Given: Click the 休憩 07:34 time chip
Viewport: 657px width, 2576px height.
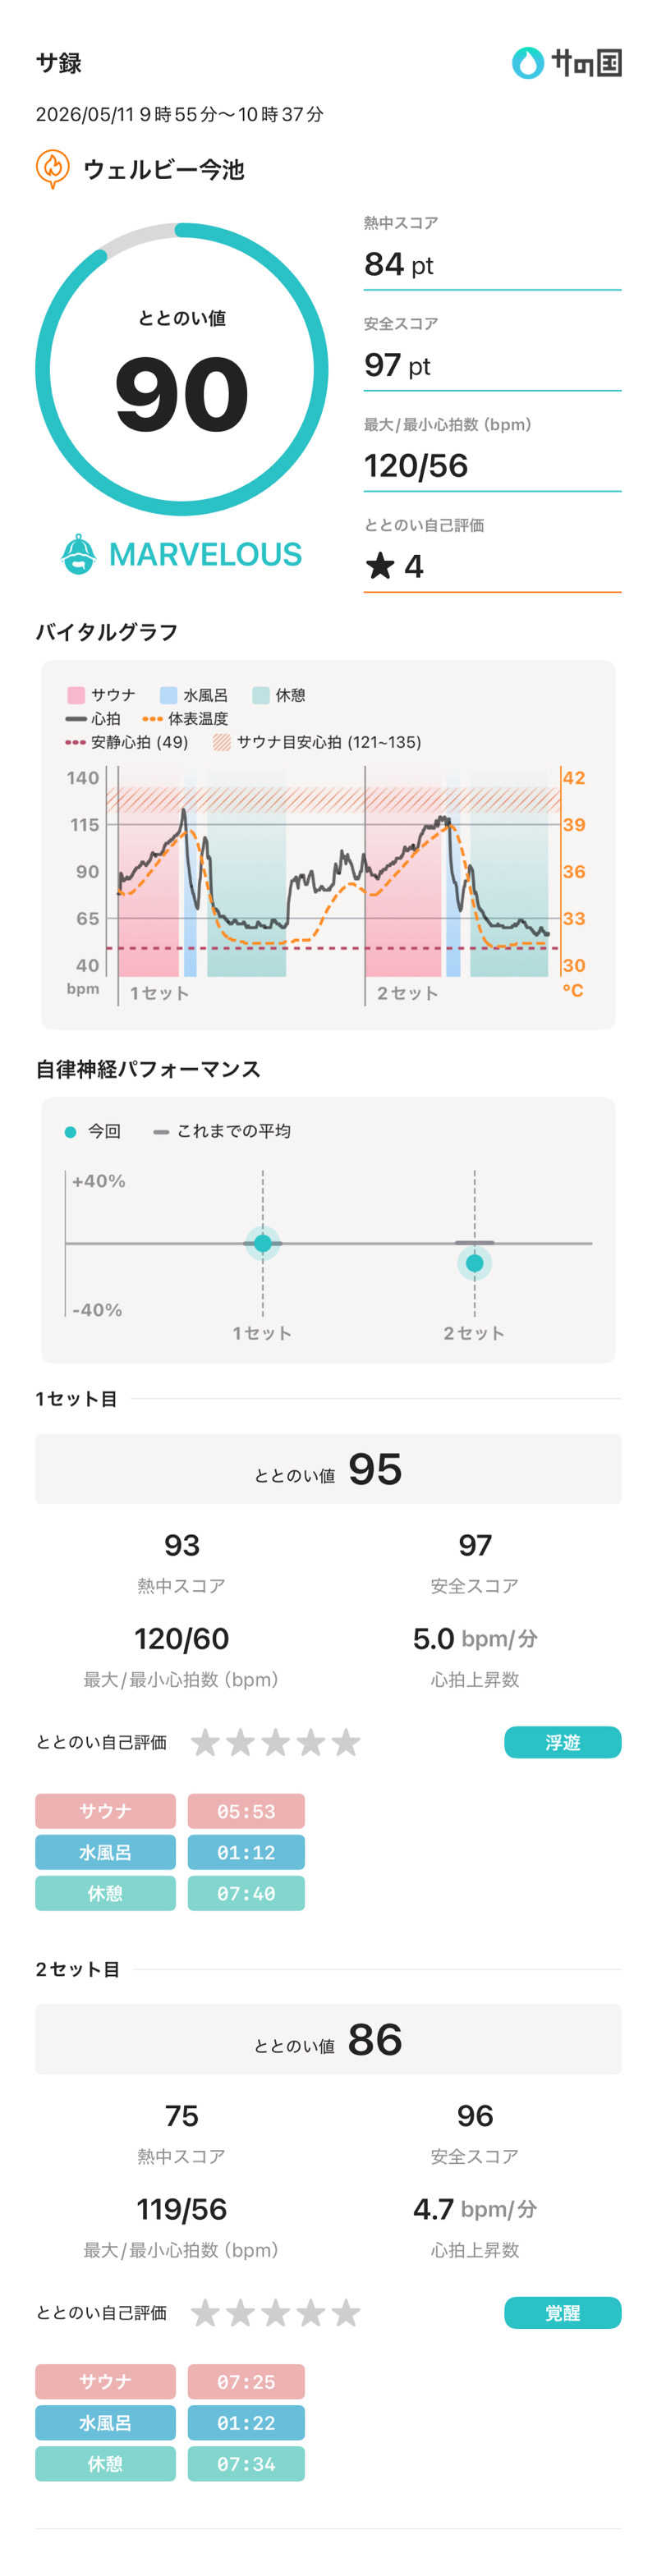Looking at the screenshot, I should click(246, 2463).
